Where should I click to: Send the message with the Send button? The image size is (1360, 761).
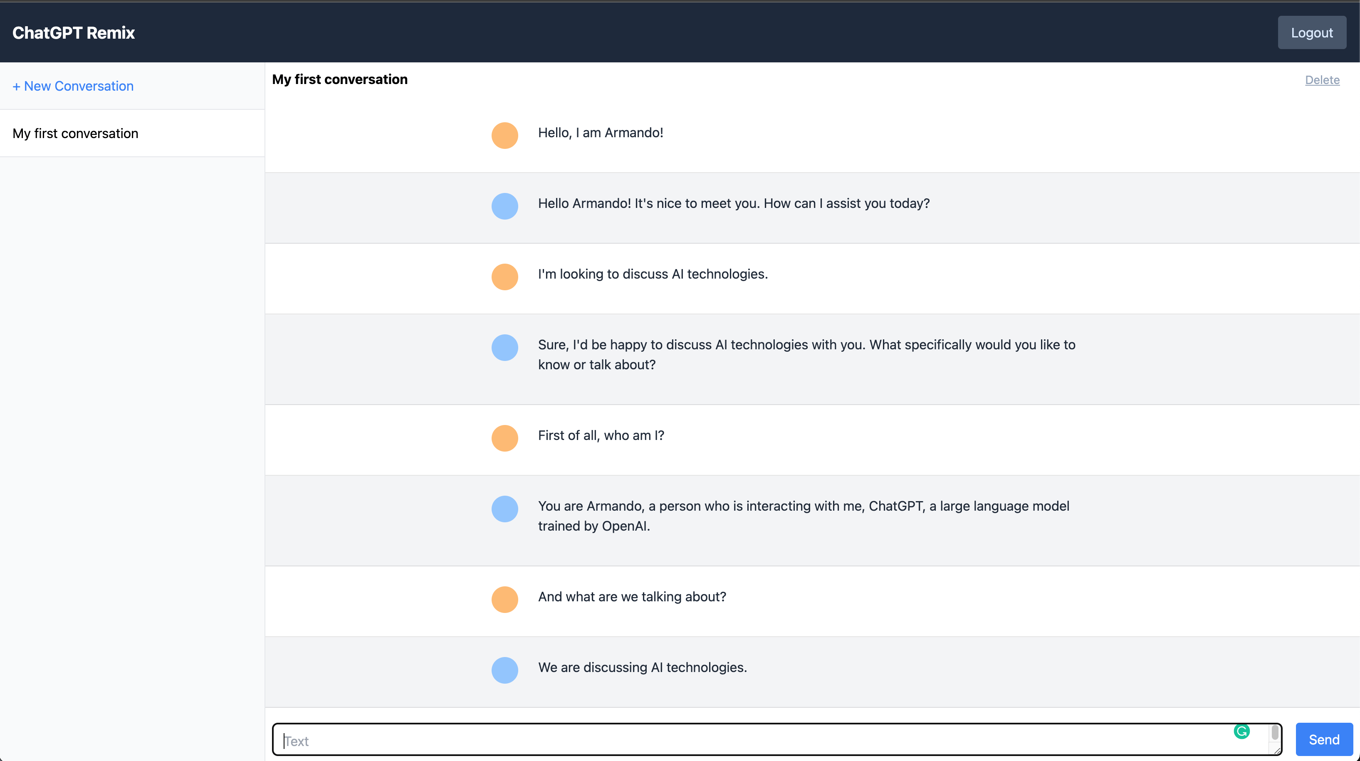[1323, 739]
